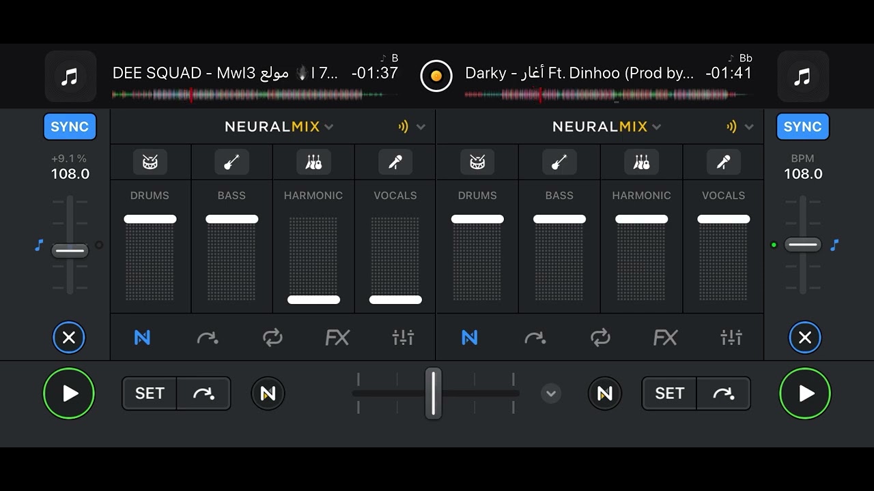Open right deck loop tab

point(600,337)
